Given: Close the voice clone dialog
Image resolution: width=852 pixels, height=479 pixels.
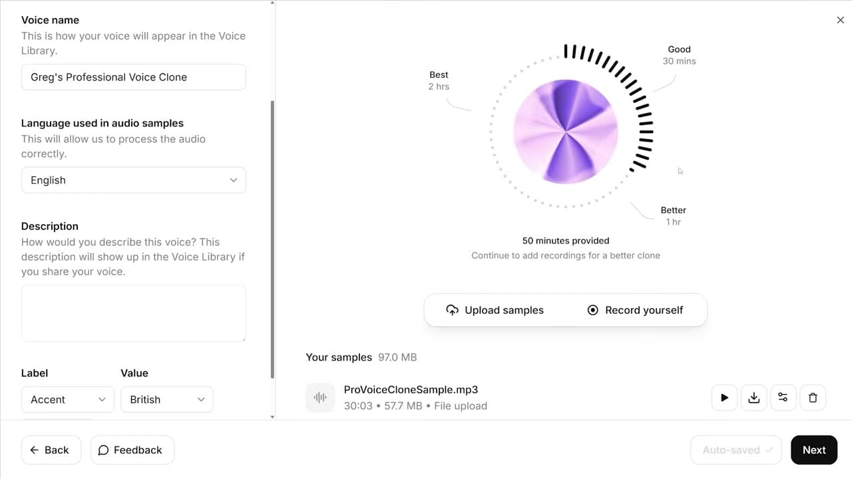Looking at the screenshot, I should tap(840, 20).
